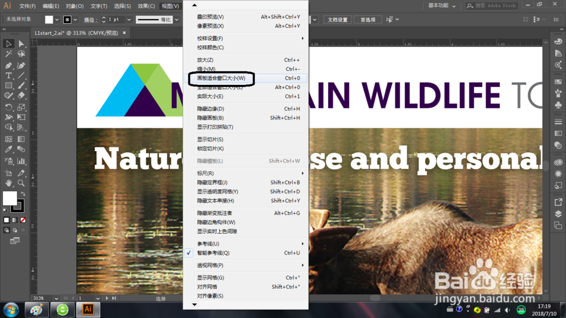566x318 pixels.
Task: Click the 文档设置 button
Action: tap(337, 20)
